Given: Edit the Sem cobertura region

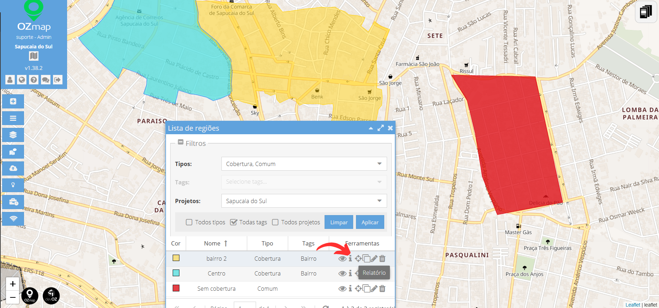Looking at the screenshot, I should 374,289.
